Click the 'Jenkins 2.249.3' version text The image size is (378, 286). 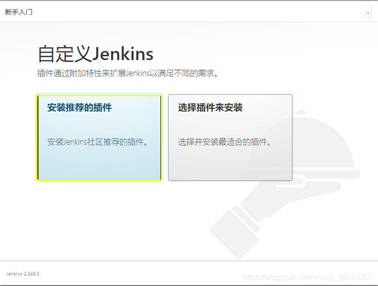coord(23,274)
